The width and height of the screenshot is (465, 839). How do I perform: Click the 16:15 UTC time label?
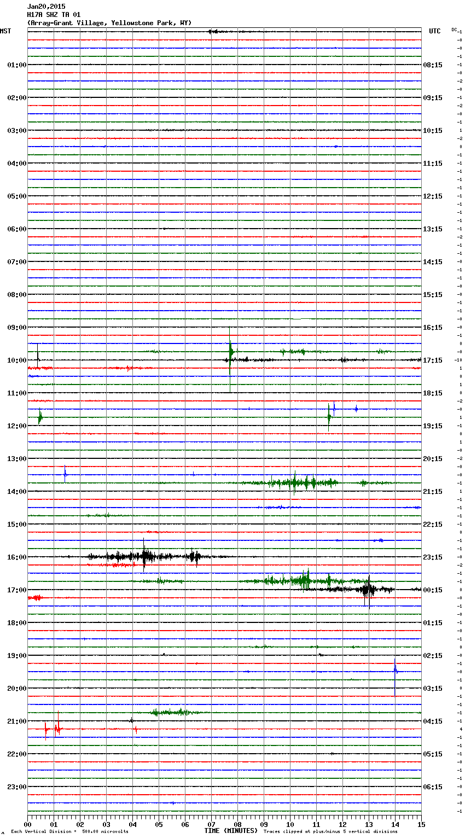click(433, 328)
